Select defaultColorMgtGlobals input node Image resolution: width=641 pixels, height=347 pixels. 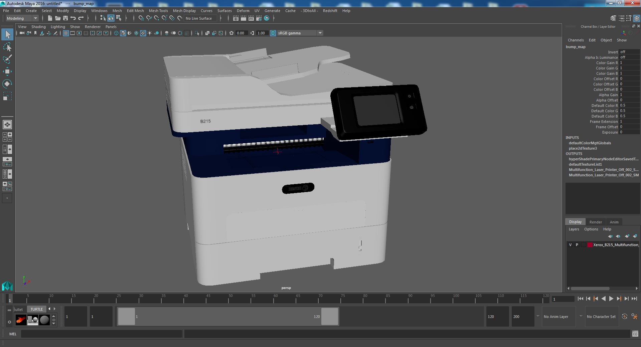590,143
